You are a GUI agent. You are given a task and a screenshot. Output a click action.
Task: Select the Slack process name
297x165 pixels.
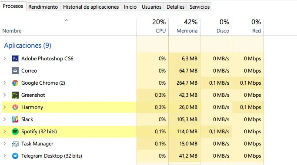tap(27, 119)
